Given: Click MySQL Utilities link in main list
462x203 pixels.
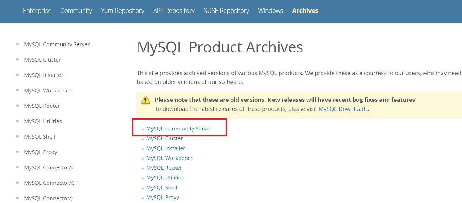Looking at the screenshot, I should pyautogui.click(x=165, y=178).
